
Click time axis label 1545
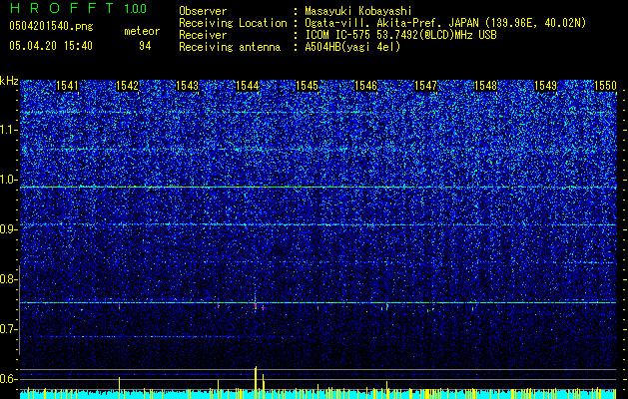307,86
